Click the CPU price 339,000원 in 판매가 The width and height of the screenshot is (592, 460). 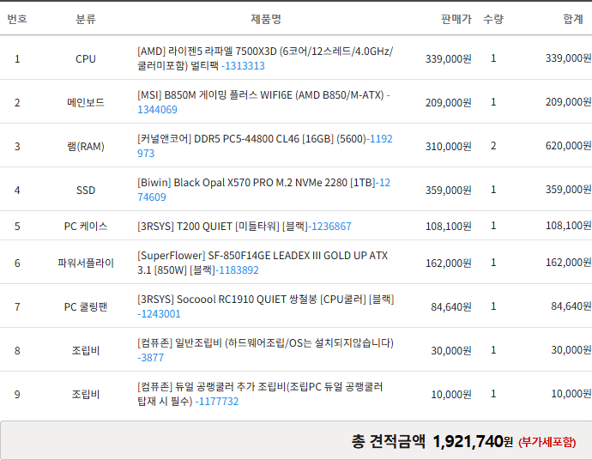pos(449,59)
